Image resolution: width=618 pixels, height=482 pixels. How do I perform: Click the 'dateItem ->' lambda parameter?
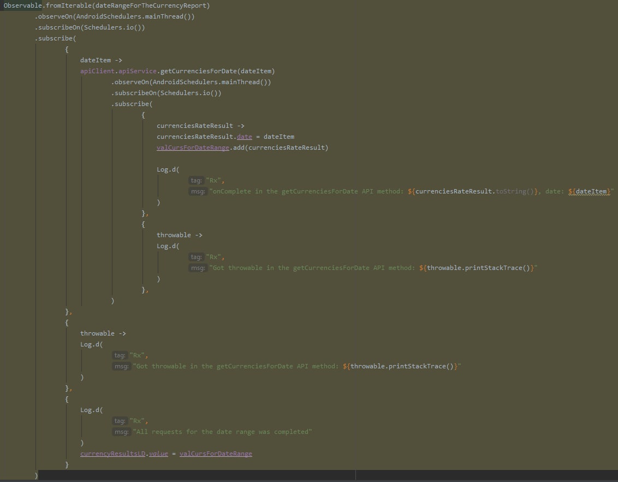click(102, 60)
